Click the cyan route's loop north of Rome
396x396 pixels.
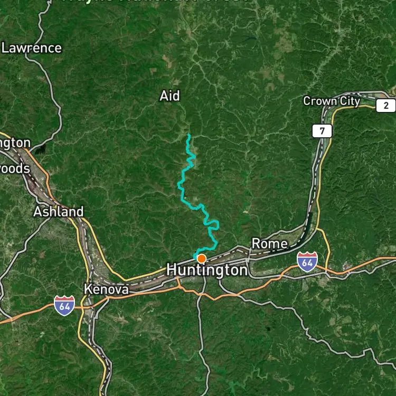tap(213, 225)
